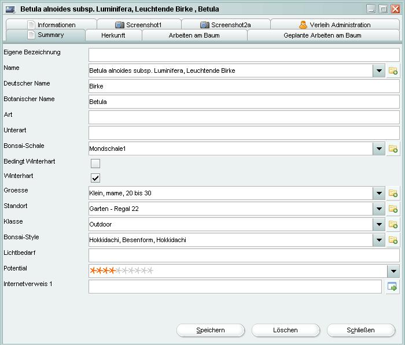Click the Speichern button

[x=211, y=330]
